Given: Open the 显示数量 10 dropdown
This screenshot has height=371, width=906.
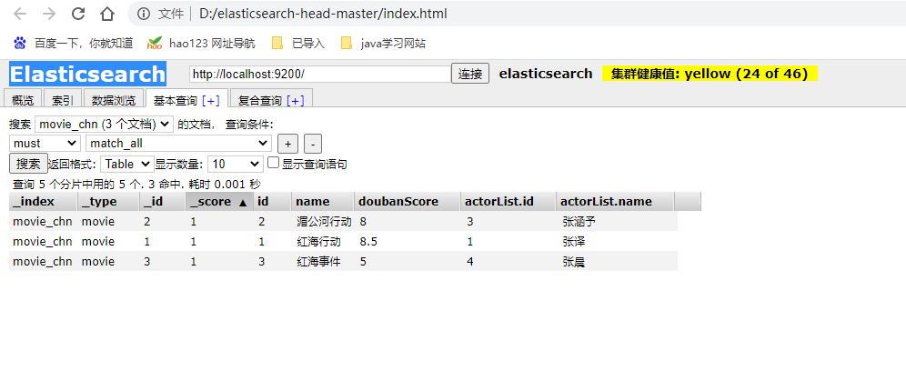Looking at the screenshot, I should point(236,164).
